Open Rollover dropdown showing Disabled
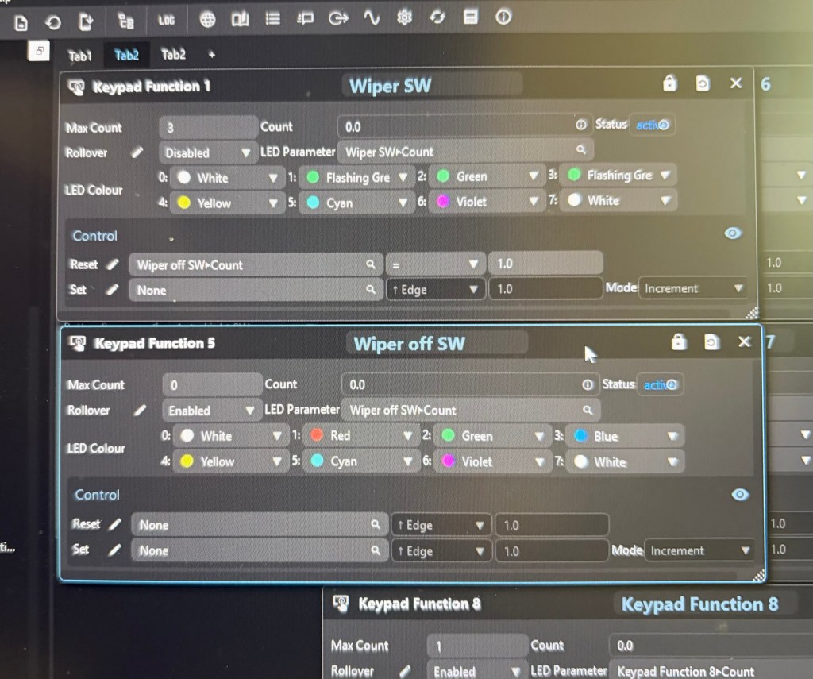Viewport: 813px width, 679px height. click(206, 152)
